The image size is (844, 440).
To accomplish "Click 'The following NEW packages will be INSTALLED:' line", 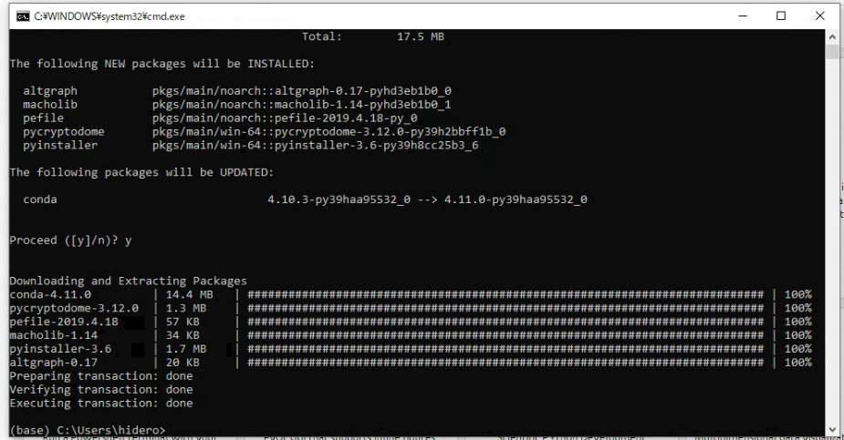I will click(162, 64).
